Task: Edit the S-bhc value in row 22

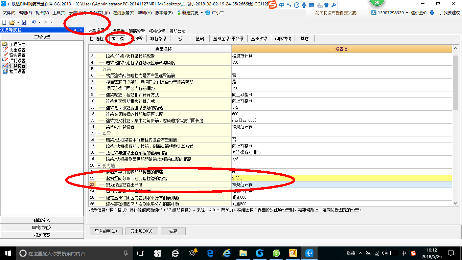Action: tap(342, 178)
